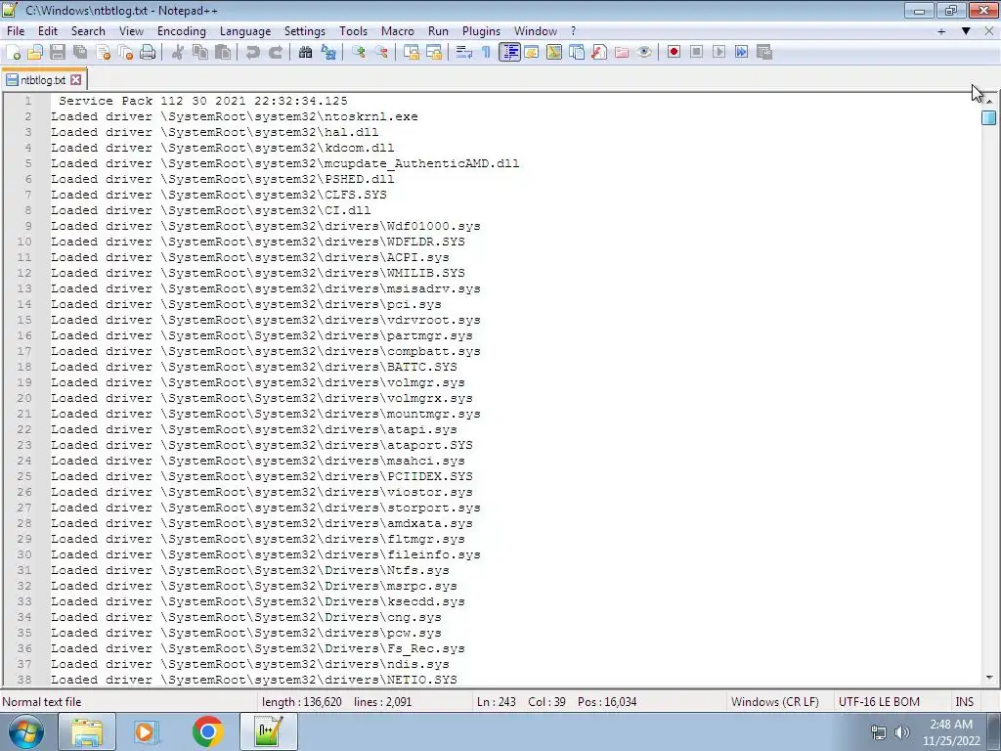Click the volume speaker tray icon

902,732
